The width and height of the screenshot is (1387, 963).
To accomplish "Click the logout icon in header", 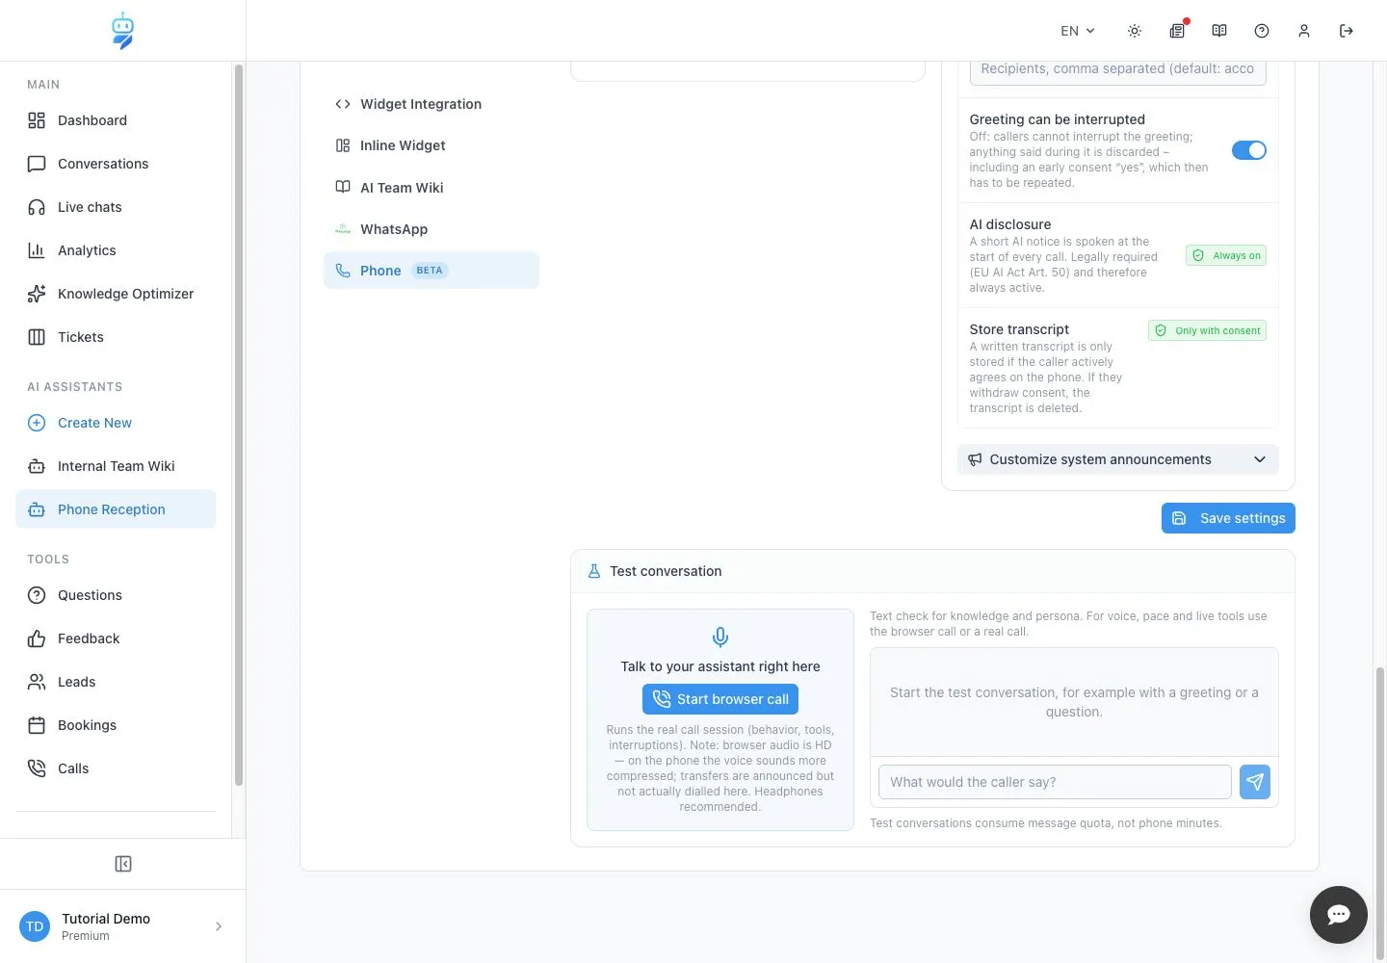I will tap(1347, 31).
